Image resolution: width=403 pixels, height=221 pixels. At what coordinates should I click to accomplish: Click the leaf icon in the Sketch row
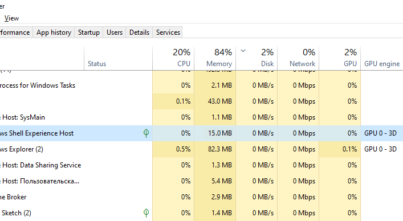coord(146,213)
